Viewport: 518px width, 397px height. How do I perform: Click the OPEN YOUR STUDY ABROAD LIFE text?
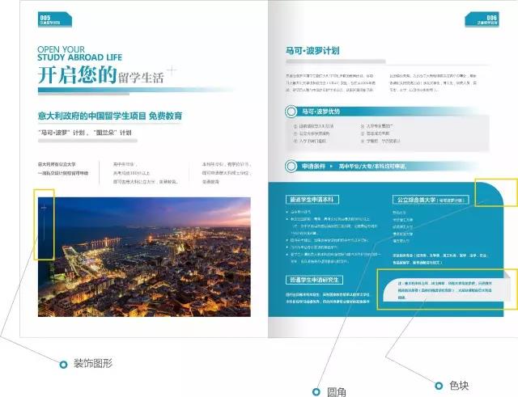click(81, 53)
